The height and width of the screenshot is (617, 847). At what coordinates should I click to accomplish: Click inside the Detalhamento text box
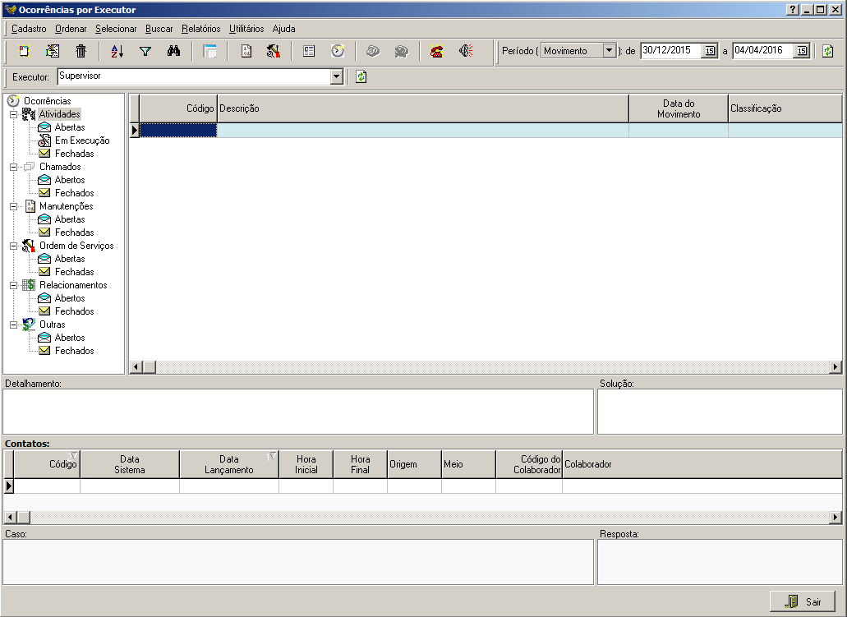[x=298, y=411]
